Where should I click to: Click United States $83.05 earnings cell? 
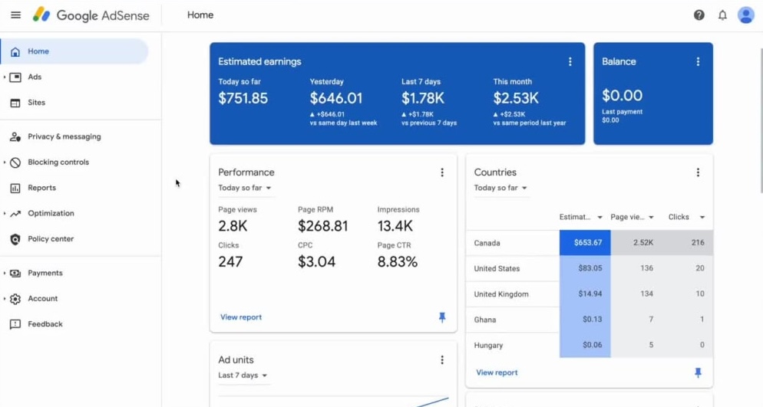(585, 268)
